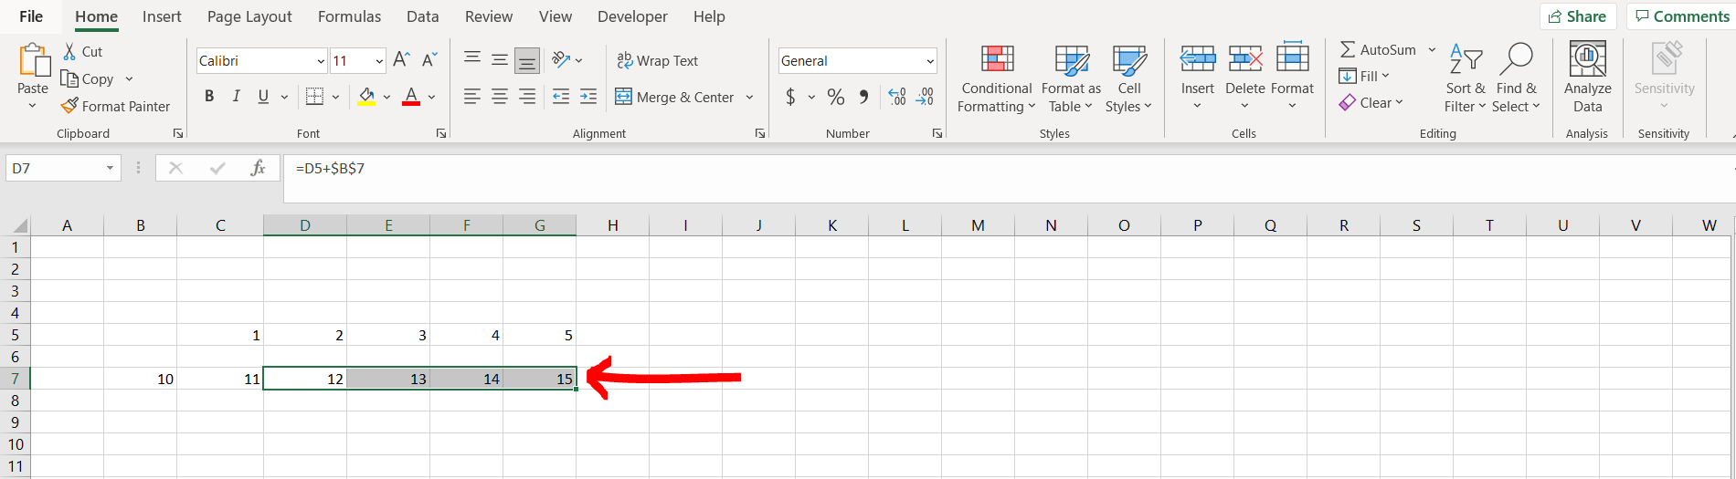Increase indent in alignment group
The image size is (1736, 479).
point(588,96)
